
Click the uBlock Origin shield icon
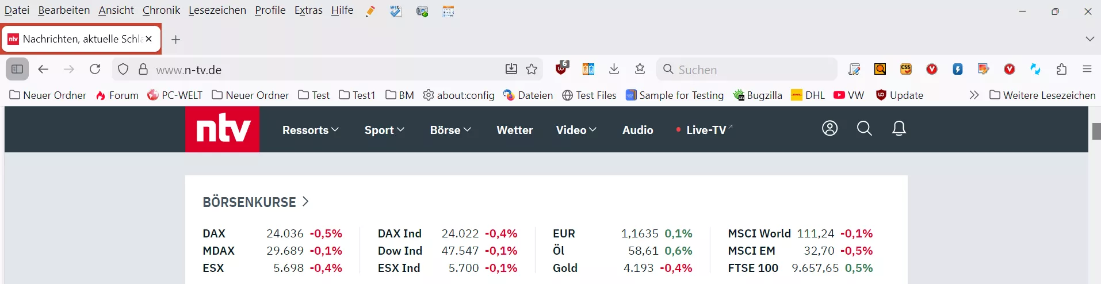(561, 69)
